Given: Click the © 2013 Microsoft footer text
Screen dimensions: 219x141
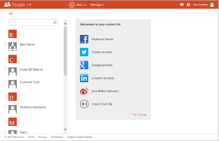Looking at the screenshot, I should click(x=14, y=137).
